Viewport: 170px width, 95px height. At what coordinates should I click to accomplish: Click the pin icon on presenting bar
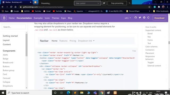(x=129, y=3)
